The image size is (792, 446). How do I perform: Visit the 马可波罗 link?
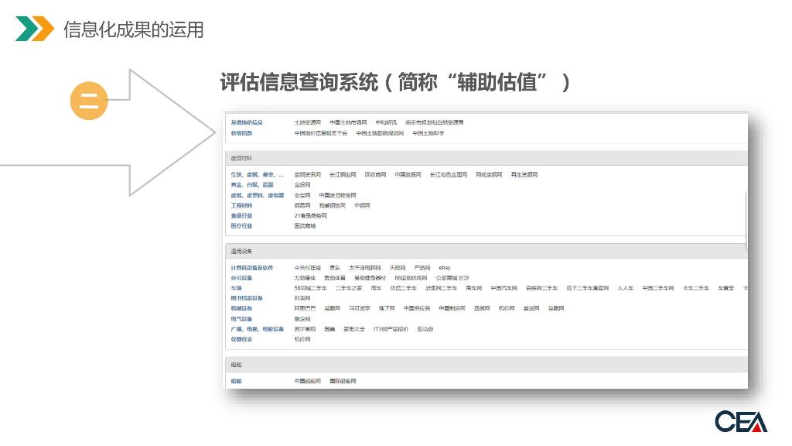360,308
